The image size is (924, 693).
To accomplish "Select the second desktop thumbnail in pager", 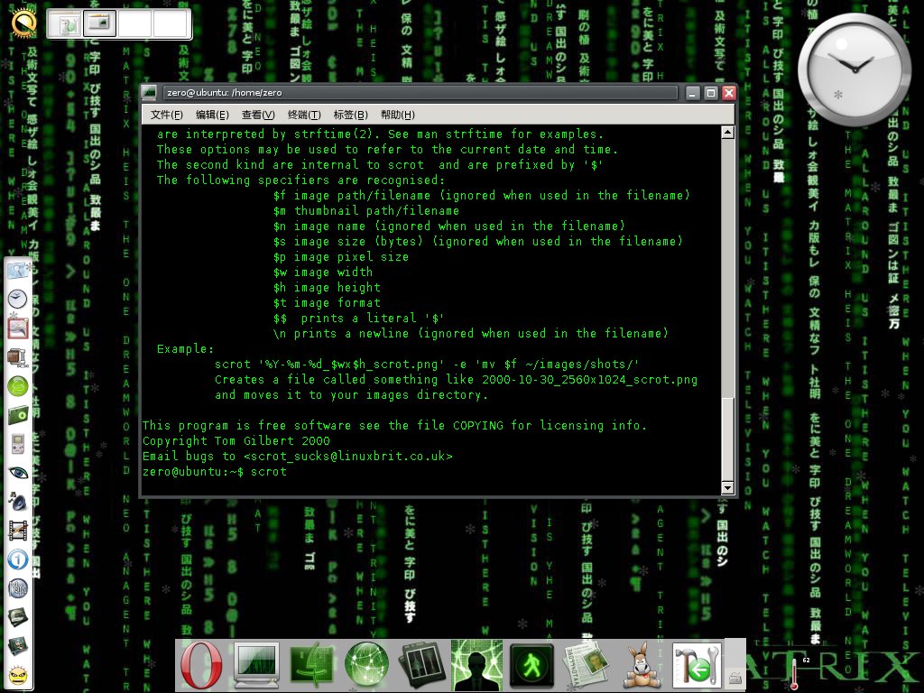I will click(x=99, y=24).
